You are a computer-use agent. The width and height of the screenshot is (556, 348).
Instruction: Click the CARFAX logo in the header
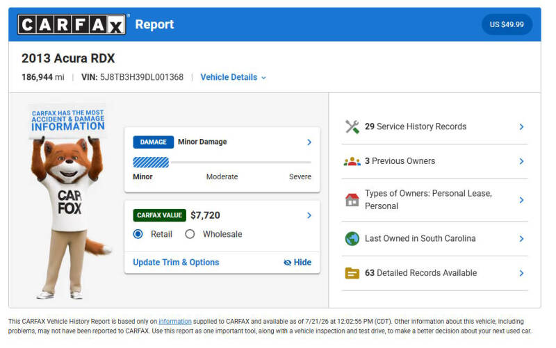(72, 24)
